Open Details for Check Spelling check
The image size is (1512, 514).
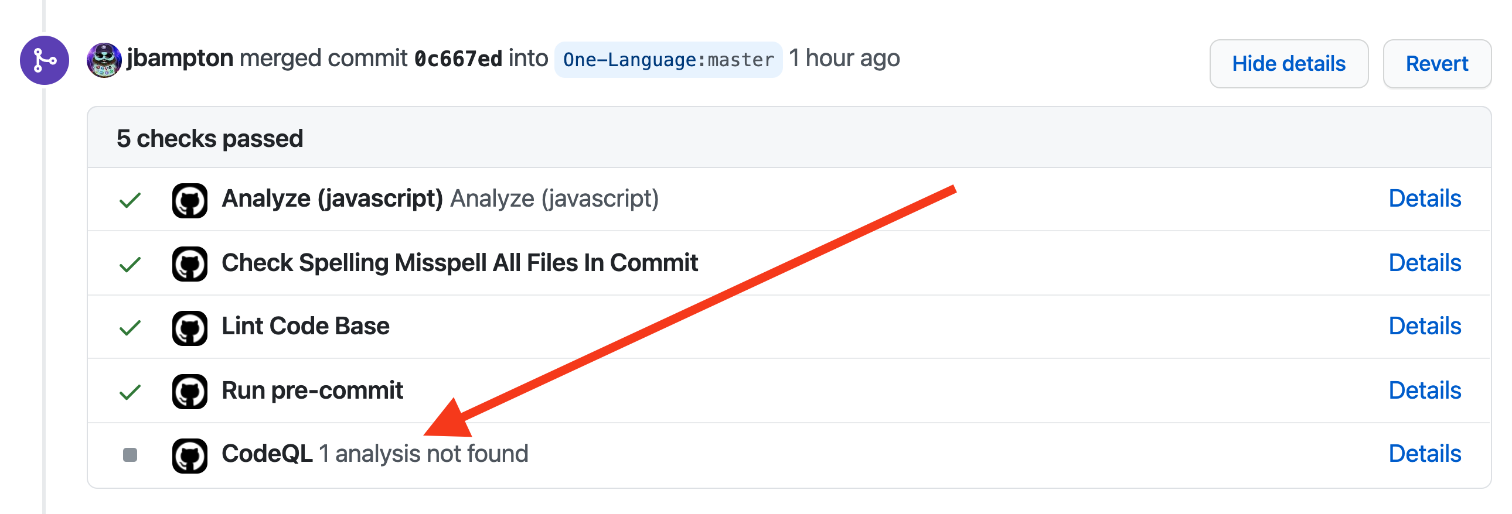point(1425,263)
